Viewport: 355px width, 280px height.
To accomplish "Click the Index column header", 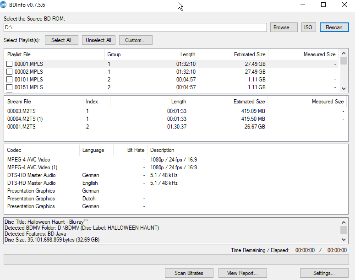I will click(x=97, y=102).
